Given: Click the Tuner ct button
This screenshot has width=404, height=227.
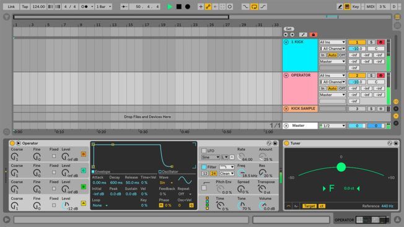Looking at the screenshot, I should pyautogui.click(x=322, y=206).
